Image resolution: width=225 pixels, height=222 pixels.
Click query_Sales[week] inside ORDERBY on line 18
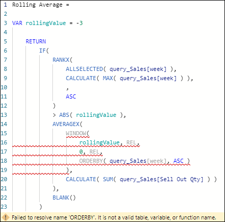click(138, 161)
